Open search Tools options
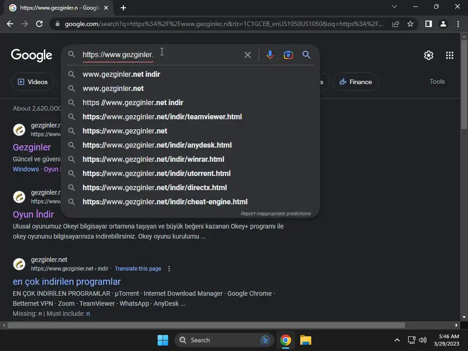The height and width of the screenshot is (351, 468). (437, 81)
